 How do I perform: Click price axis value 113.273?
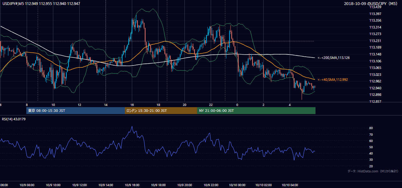click(x=376, y=34)
